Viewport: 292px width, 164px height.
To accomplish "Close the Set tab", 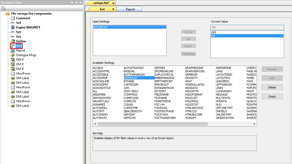I will (113, 9).
